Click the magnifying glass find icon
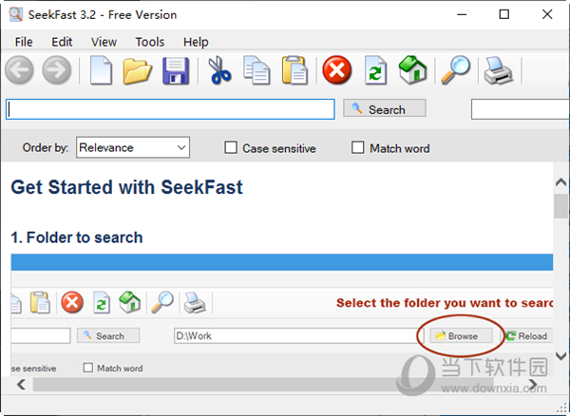Screen dimensions: 570x416 click(x=456, y=70)
